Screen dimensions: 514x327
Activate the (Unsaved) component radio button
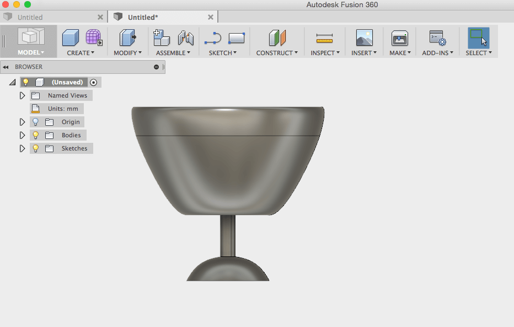point(93,82)
